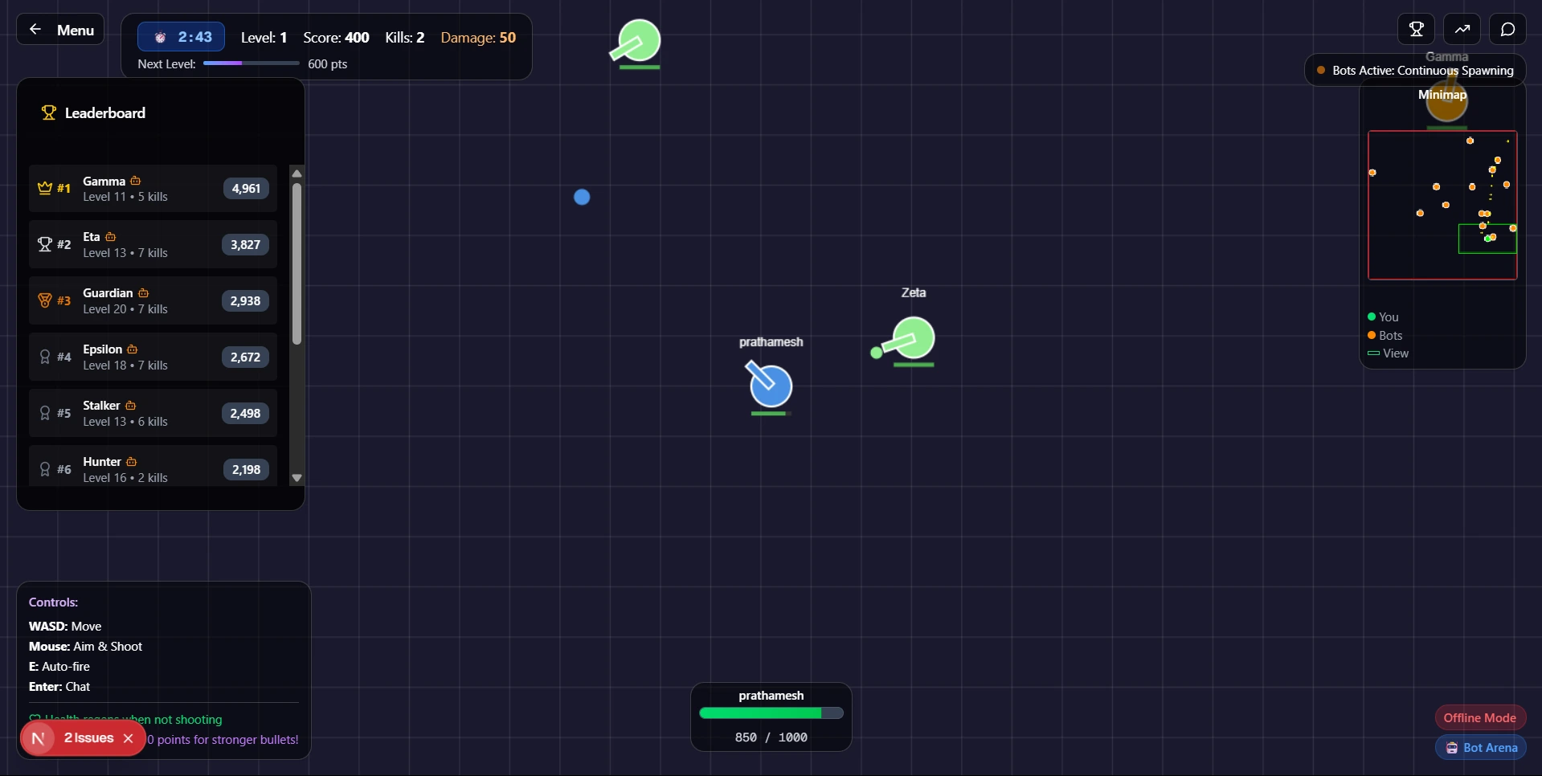Click inside the minimap area
Screen dimensions: 1542x776
point(1442,205)
